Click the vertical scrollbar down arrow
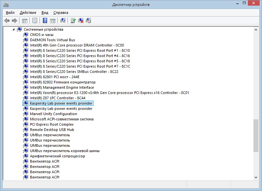Image resolution: width=262 pixels, height=191 pixels. [x=256, y=177]
